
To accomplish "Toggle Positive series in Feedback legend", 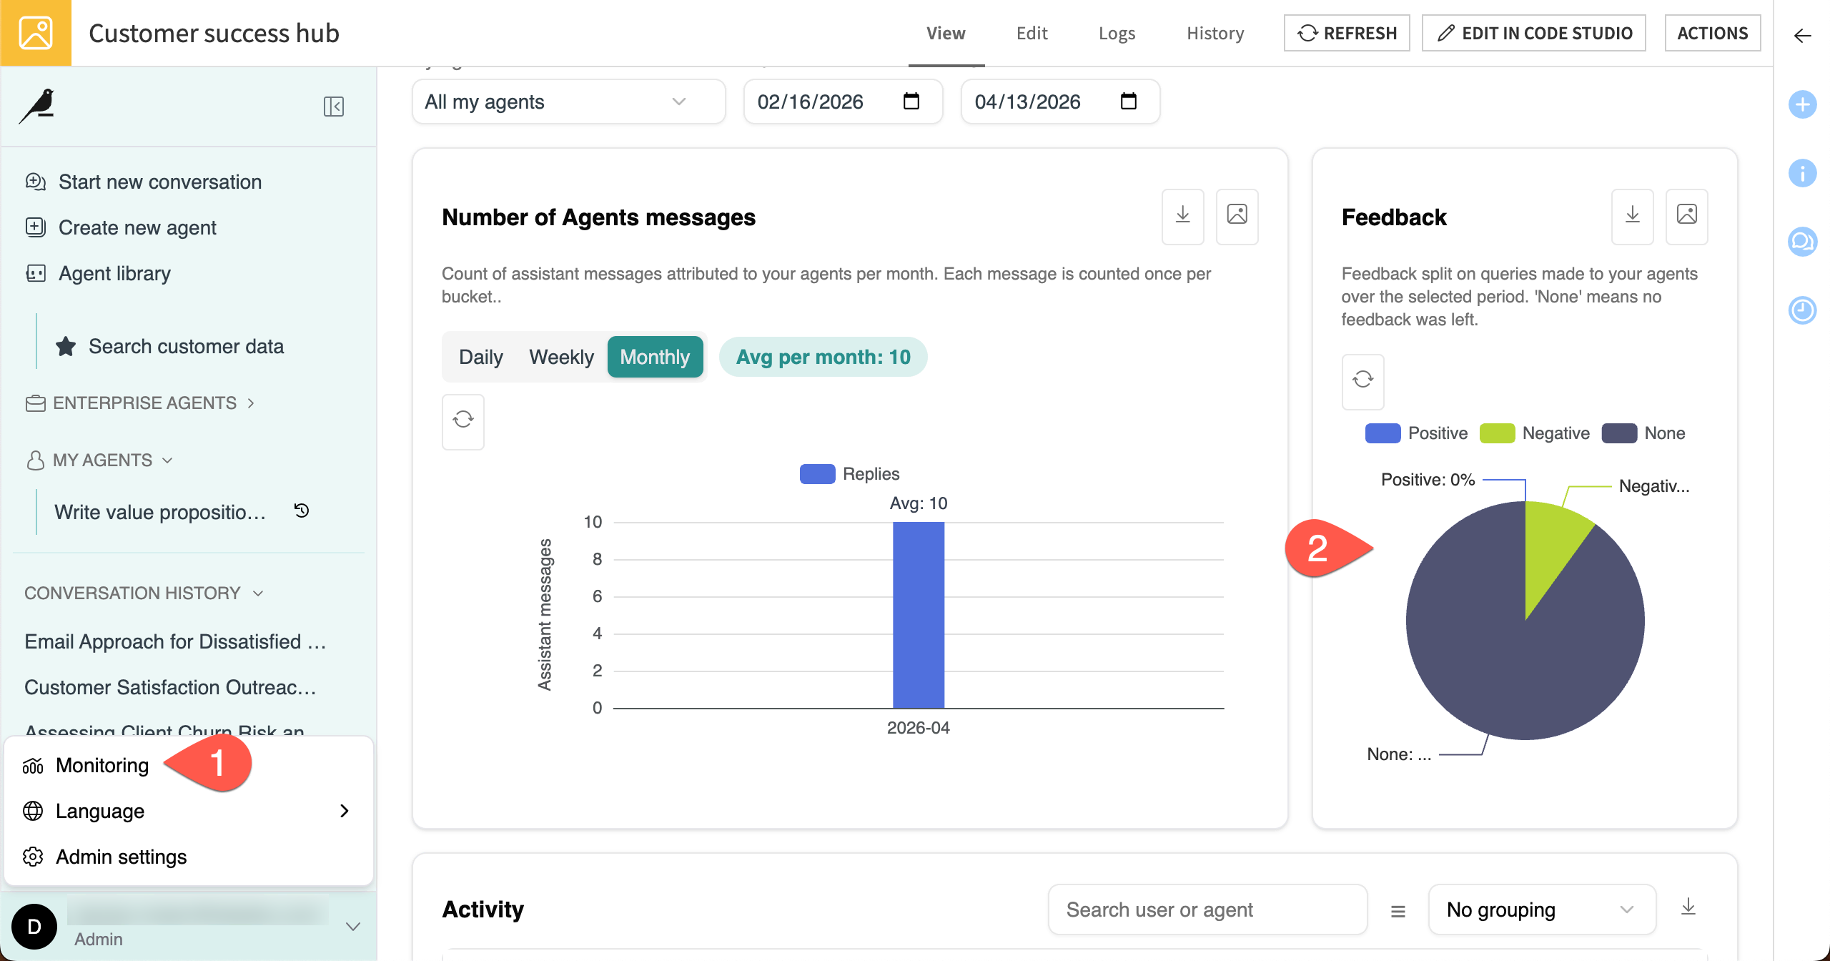I will coord(1416,433).
